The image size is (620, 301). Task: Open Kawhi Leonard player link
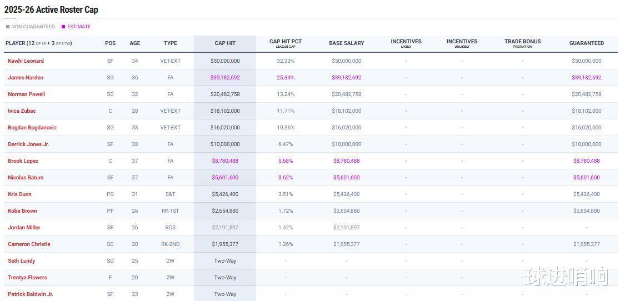[26, 61]
